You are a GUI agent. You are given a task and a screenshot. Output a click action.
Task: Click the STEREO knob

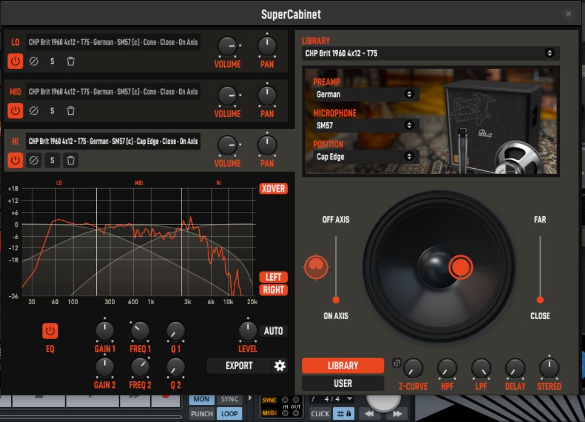549,368
